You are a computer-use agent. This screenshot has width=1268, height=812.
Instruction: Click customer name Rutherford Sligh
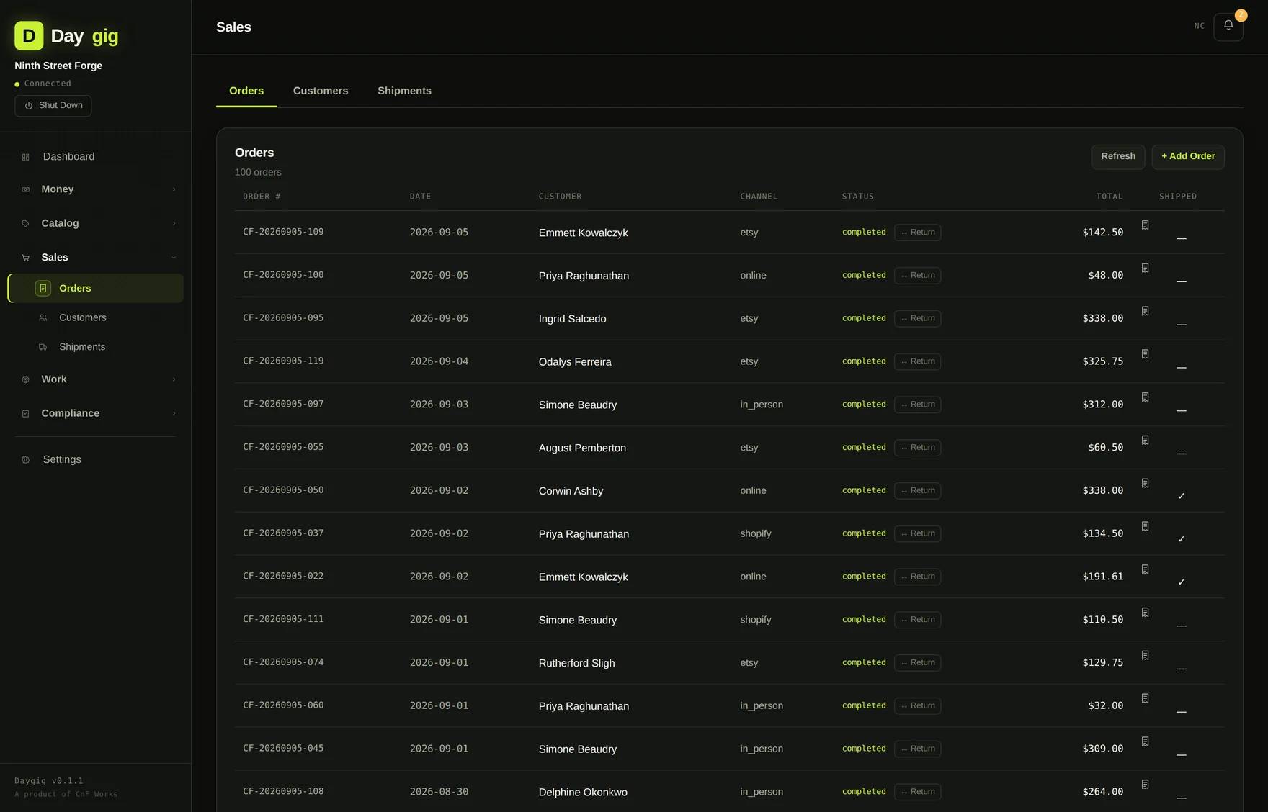pyautogui.click(x=576, y=663)
